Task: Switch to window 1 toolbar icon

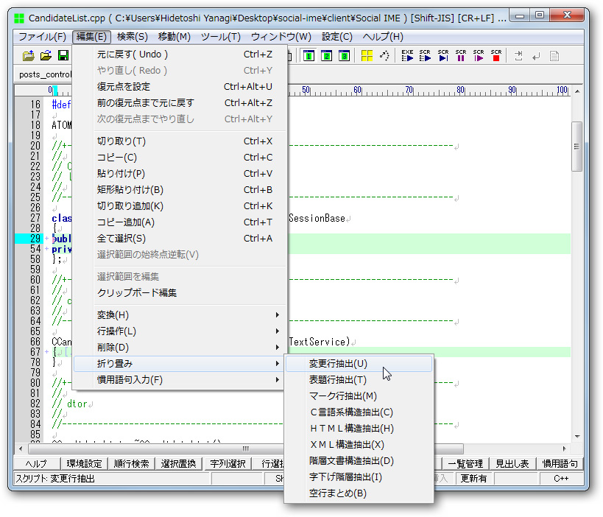Action: click(x=308, y=56)
